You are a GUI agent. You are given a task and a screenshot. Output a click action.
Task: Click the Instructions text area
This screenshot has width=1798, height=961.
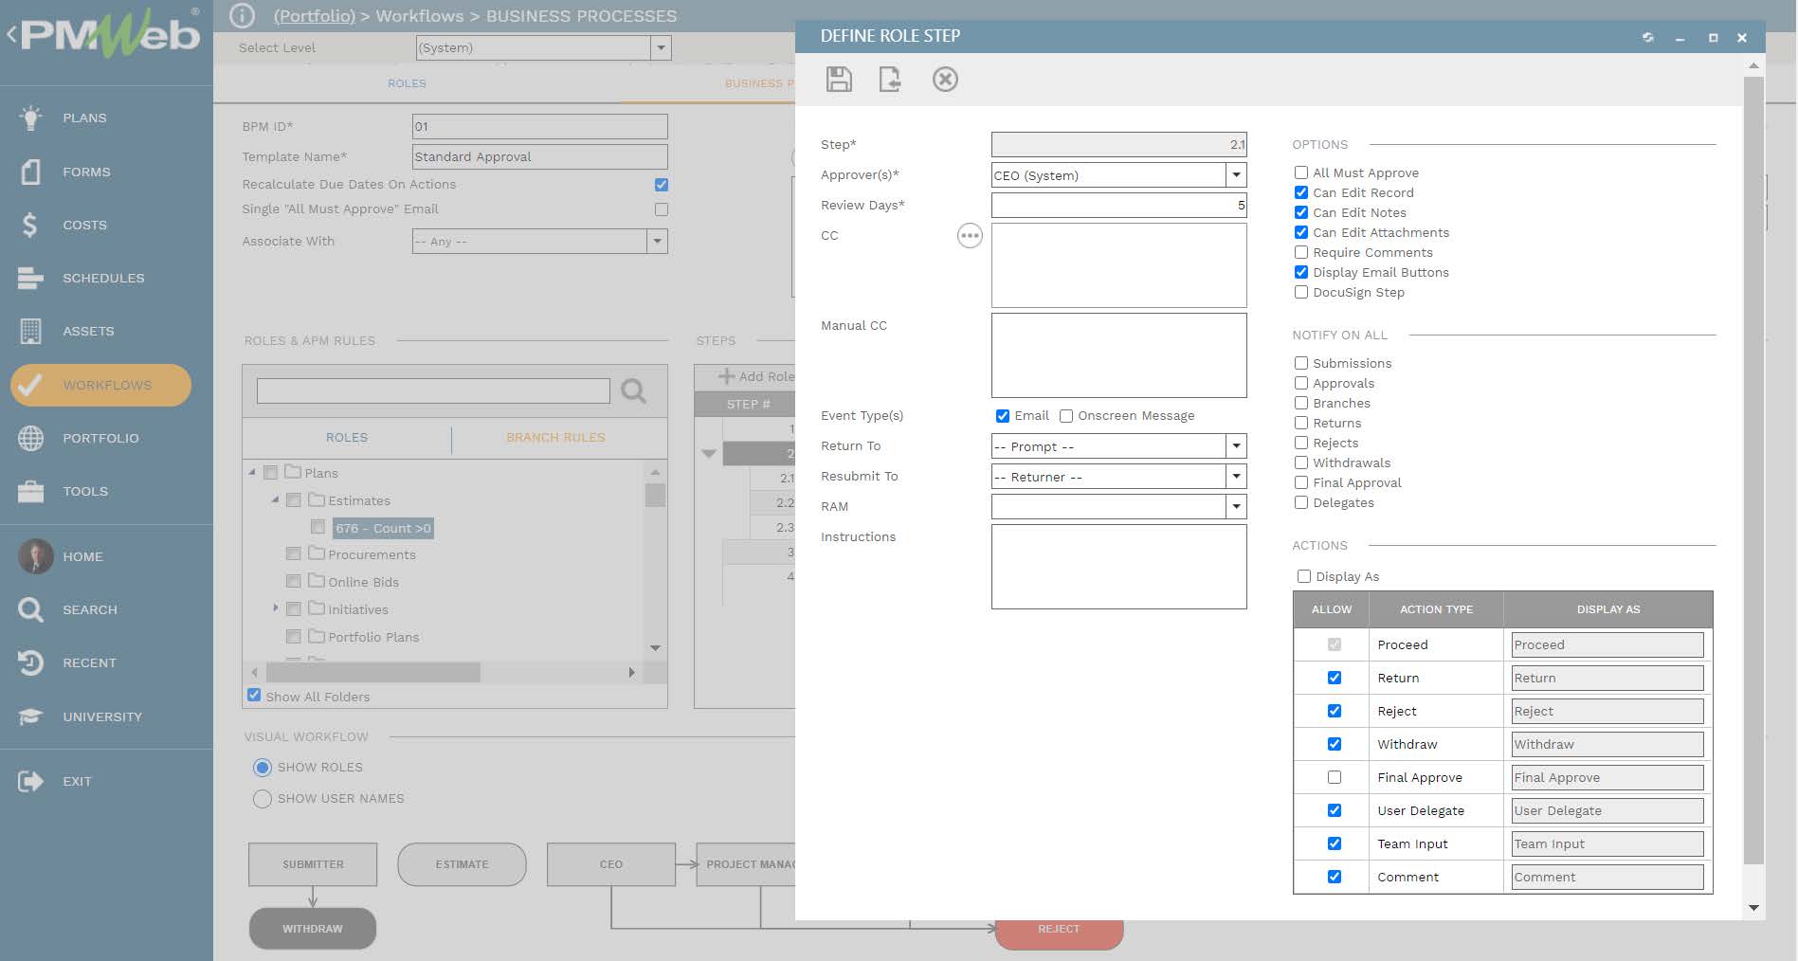[1118, 567]
